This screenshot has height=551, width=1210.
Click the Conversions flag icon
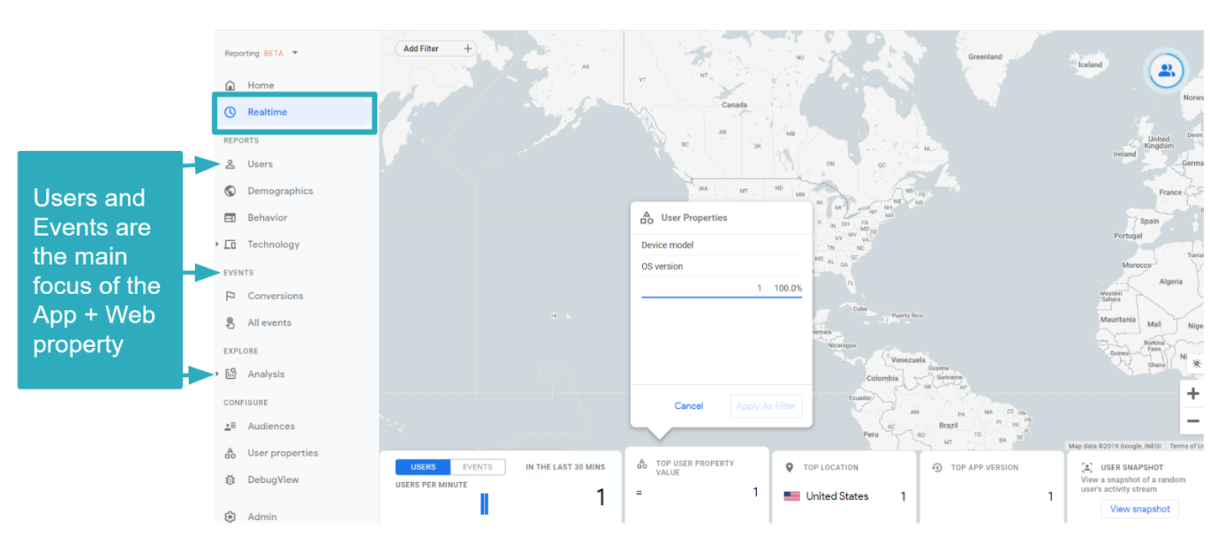pos(230,296)
